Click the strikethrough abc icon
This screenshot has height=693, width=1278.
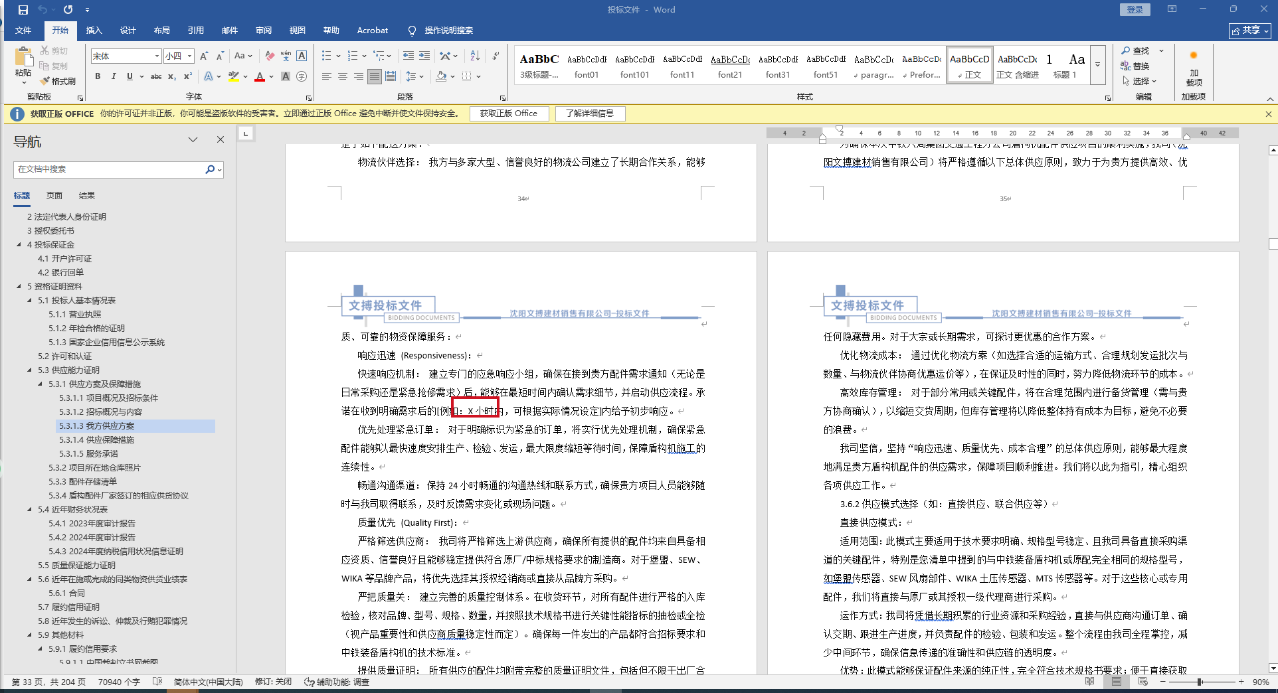point(156,76)
